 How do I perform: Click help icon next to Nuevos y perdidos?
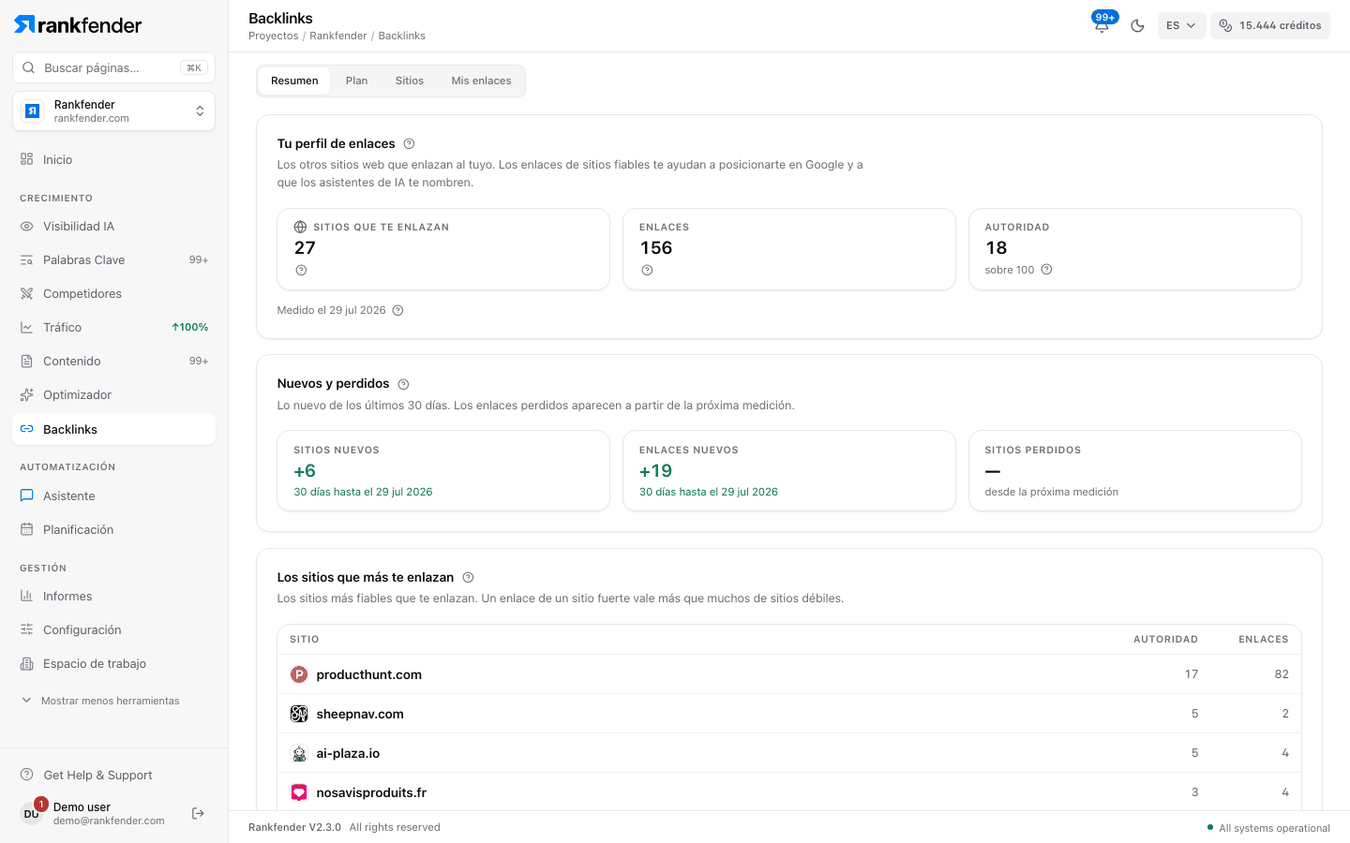(x=403, y=384)
